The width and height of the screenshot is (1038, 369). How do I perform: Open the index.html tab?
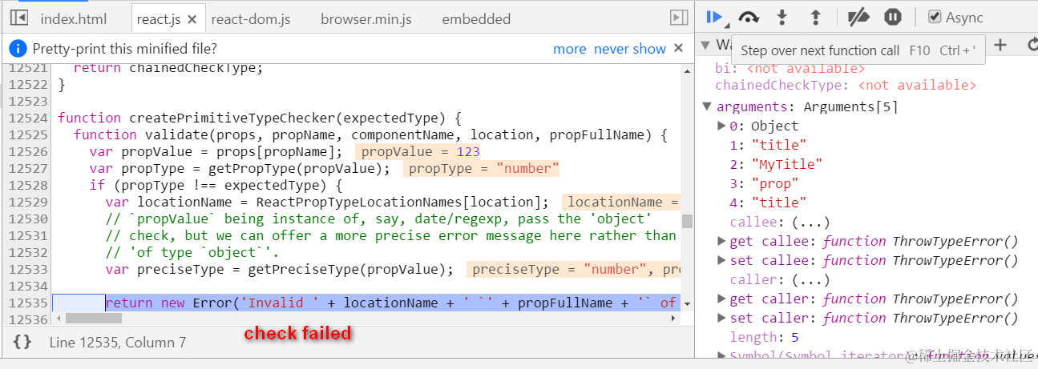pos(73,18)
